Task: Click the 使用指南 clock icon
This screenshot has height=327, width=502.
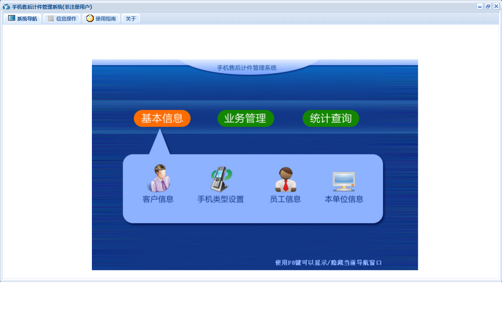Action: pos(90,18)
